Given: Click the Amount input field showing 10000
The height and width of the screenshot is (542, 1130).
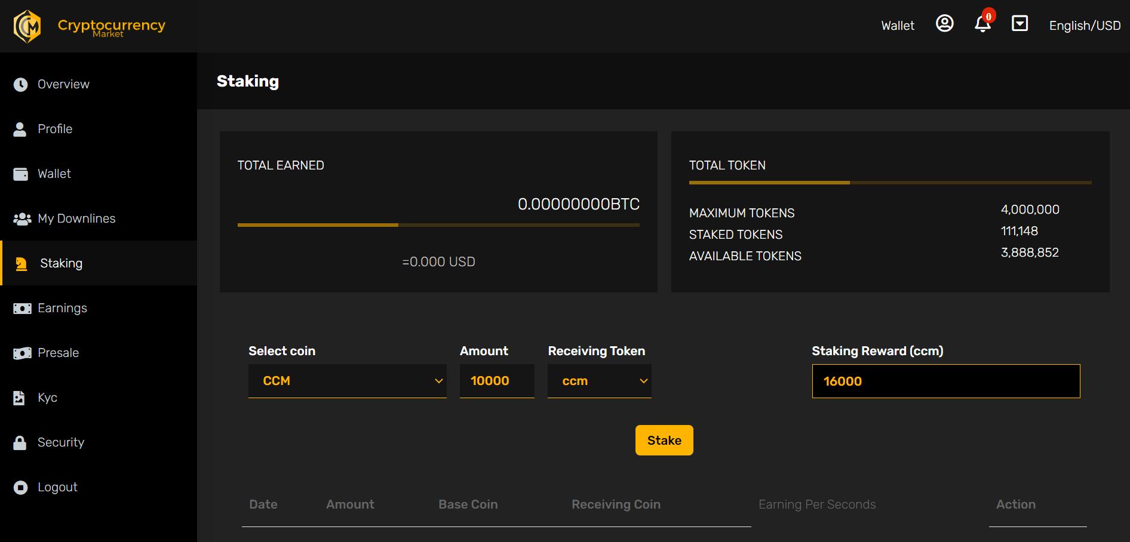Looking at the screenshot, I should 497,381.
